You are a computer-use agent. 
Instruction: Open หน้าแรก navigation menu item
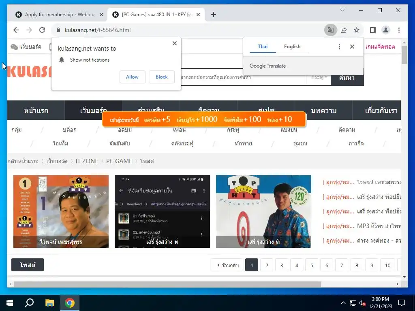(36, 110)
